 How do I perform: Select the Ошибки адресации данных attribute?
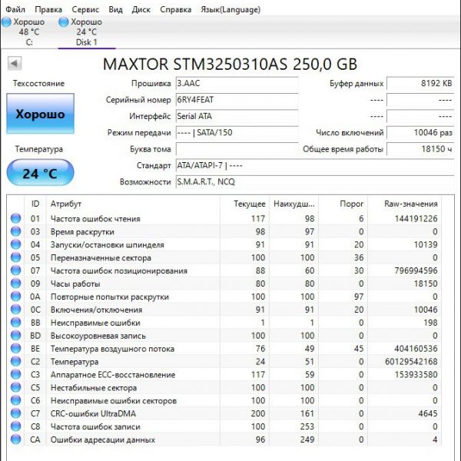point(103,439)
